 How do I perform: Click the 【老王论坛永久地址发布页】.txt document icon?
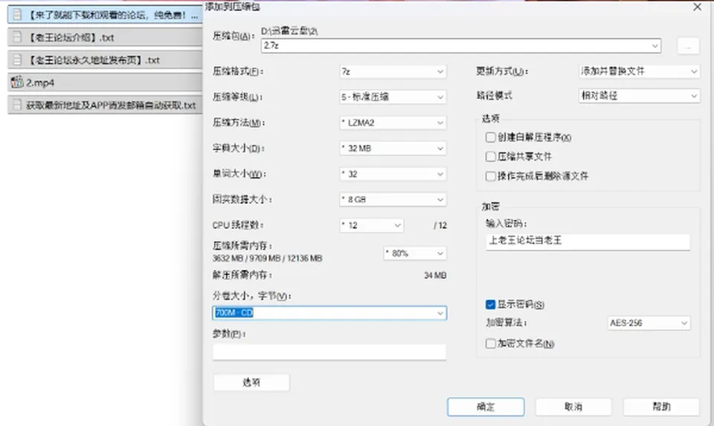click(x=17, y=59)
